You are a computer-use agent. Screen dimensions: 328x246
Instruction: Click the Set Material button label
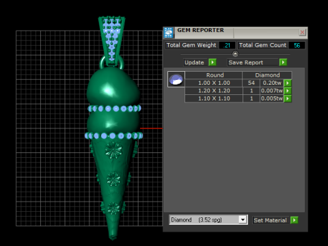271,220
